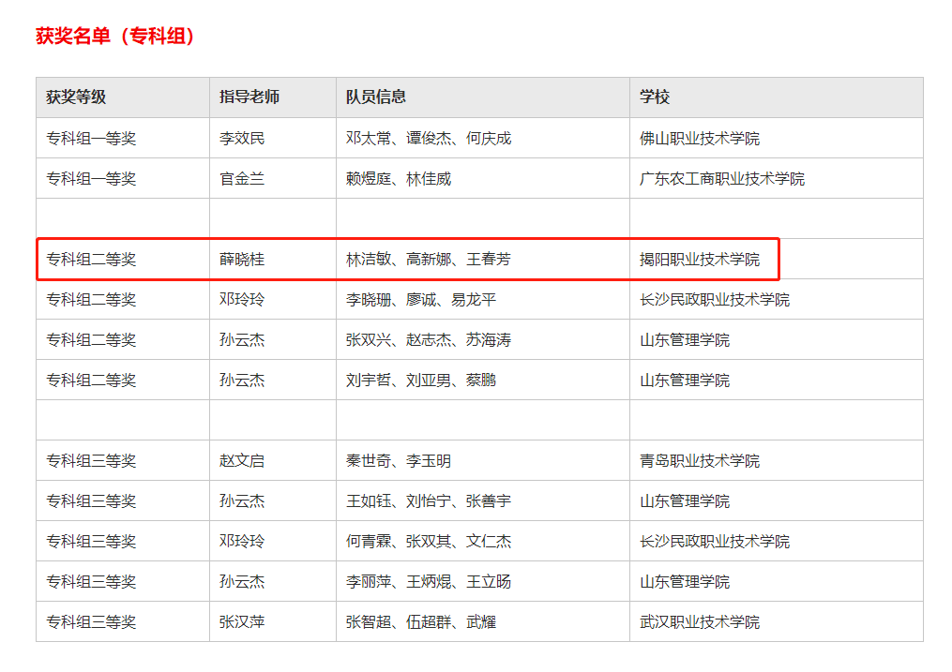Select school 广东农工商职业技术学院
This screenshot has width=952, height=672.
tap(722, 179)
